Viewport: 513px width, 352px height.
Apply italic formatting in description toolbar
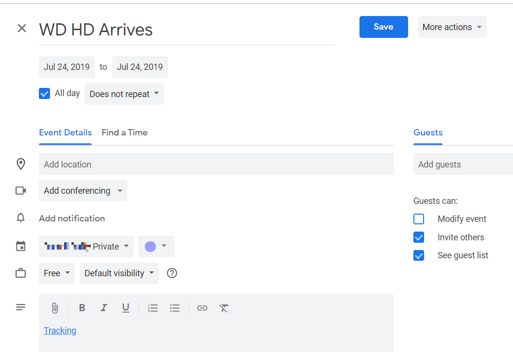(103, 308)
